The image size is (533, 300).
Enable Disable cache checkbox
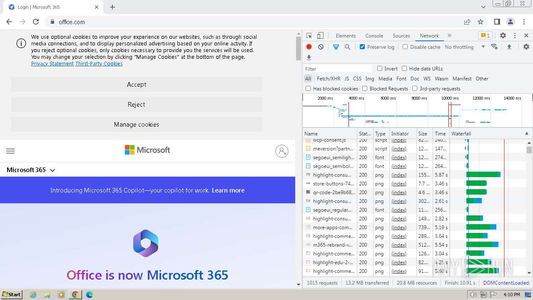(405, 47)
